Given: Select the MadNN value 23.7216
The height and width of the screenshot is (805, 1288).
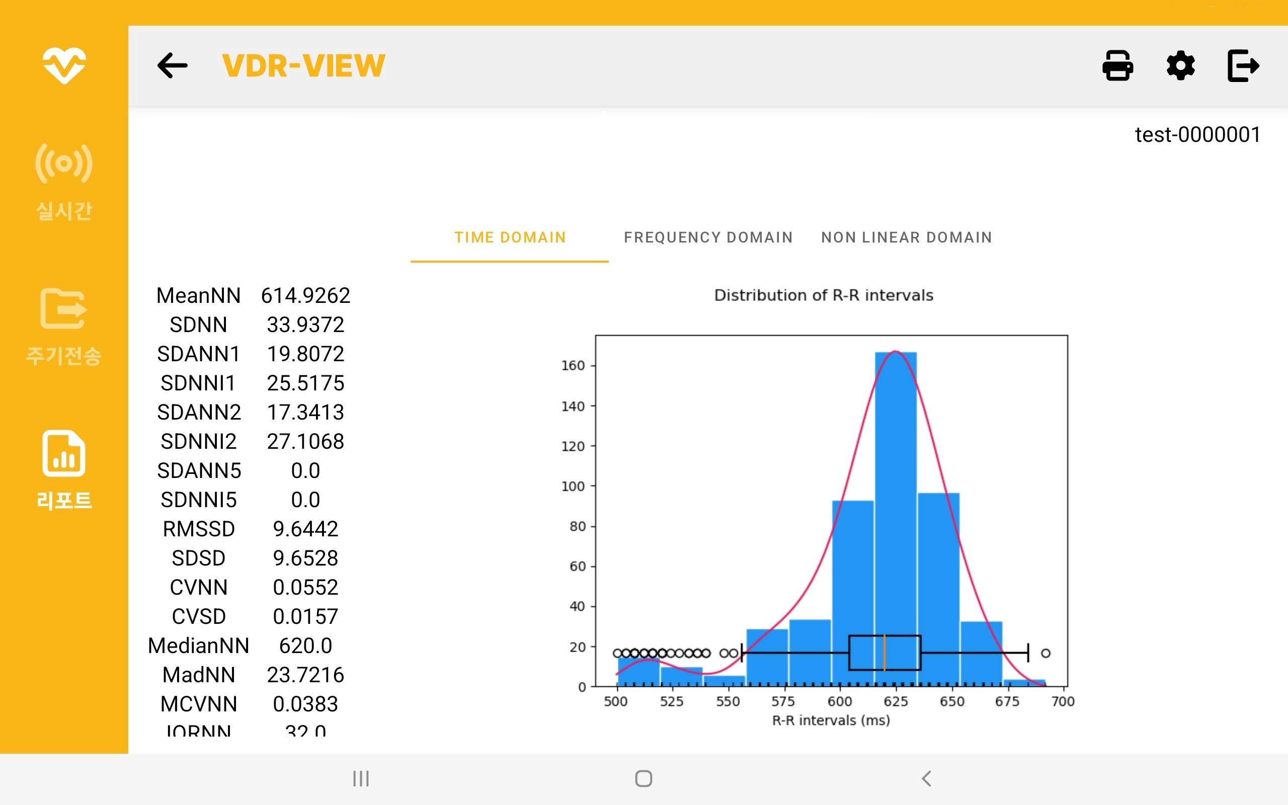Looking at the screenshot, I should pyautogui.click(x=305, y=676).
